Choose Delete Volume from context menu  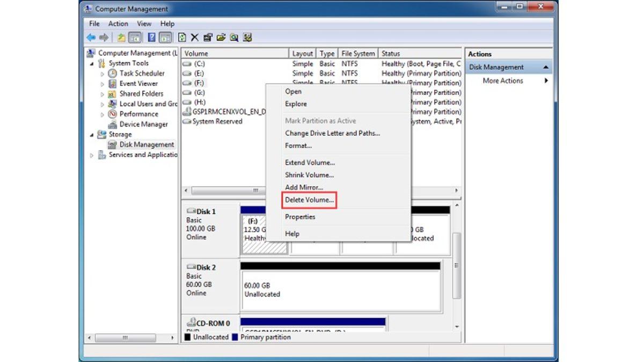[309, 200]
